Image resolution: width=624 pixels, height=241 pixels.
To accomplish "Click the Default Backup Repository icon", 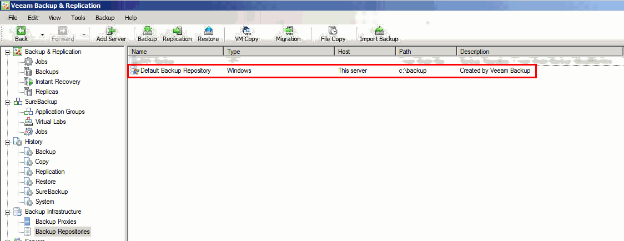I will tap(135, 71).
